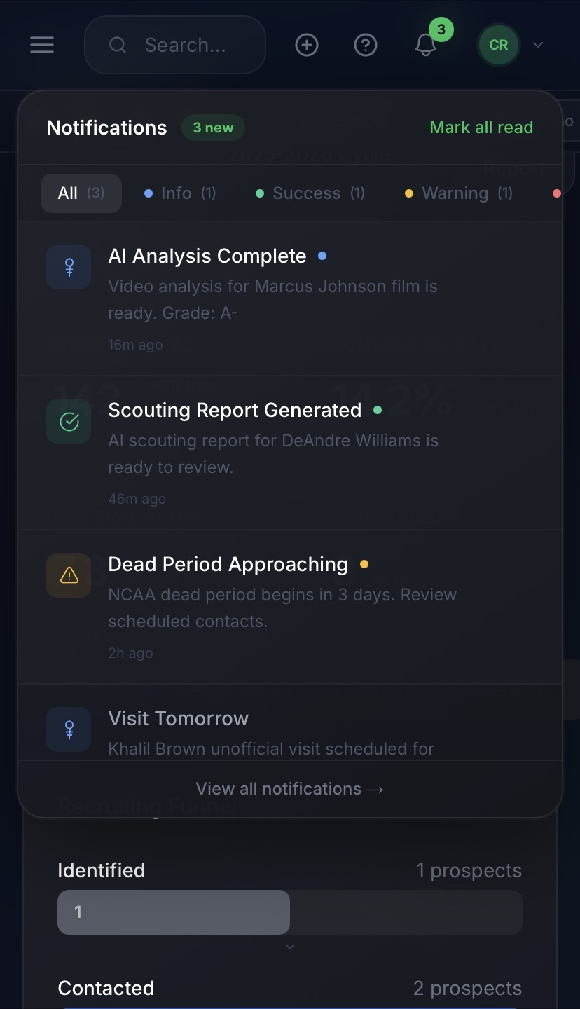Screen dimensions: 580x1009
Task: Click Mark all read
Action: point(481,128)
